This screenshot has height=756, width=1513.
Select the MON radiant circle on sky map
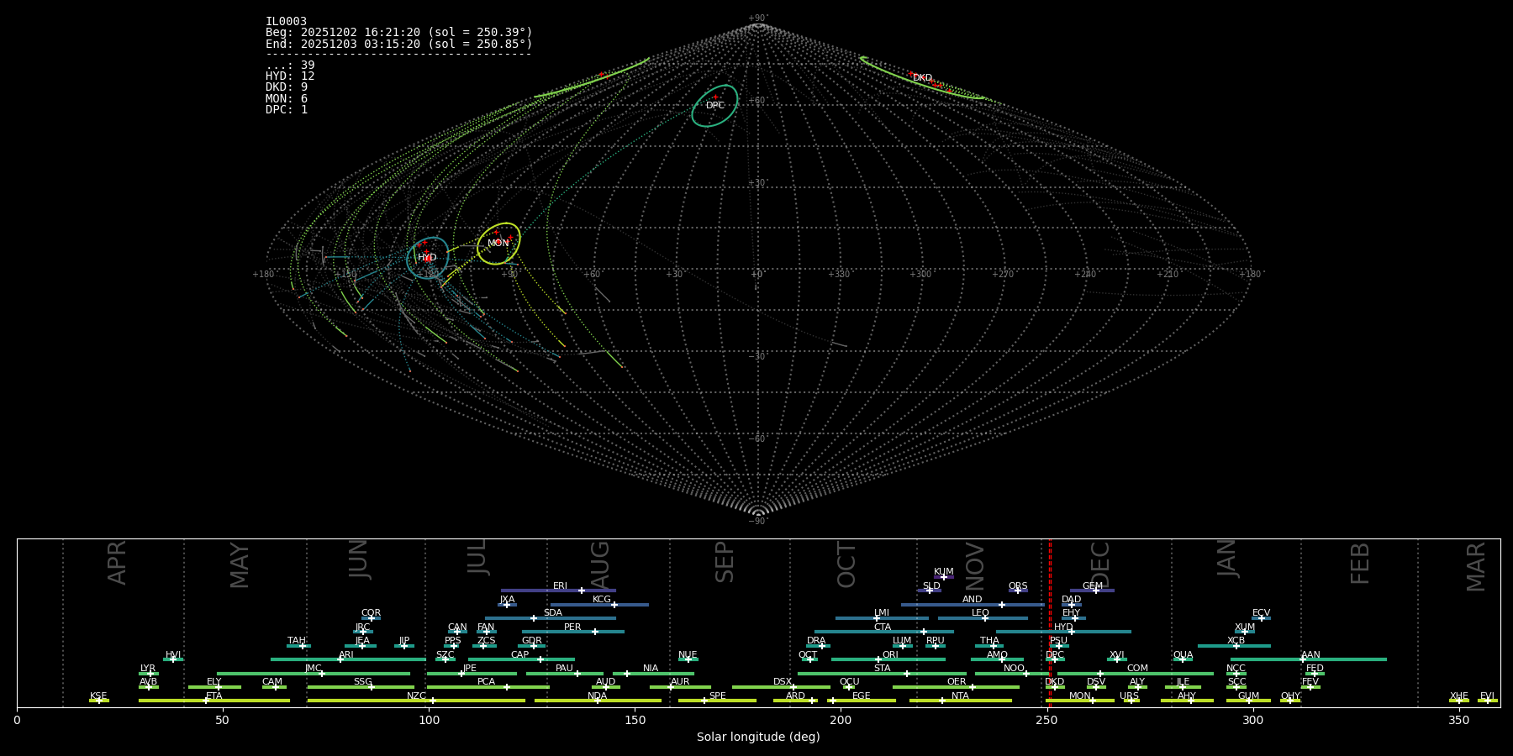(498, 244)
